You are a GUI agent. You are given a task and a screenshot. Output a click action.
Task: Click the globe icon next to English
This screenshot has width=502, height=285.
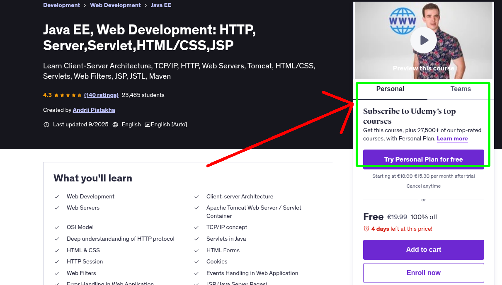coord(115,125)
